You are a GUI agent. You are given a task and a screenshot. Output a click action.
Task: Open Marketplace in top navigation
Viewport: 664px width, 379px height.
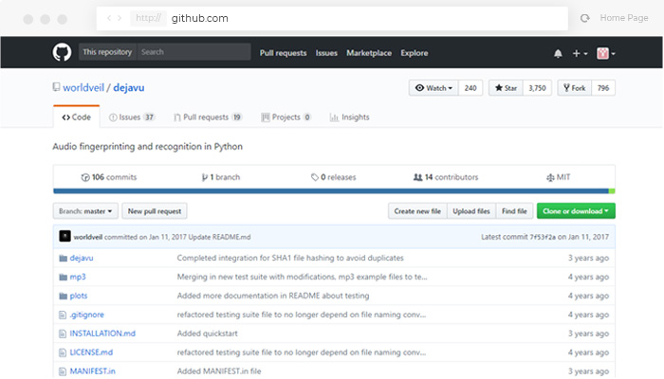pos(369,53)
